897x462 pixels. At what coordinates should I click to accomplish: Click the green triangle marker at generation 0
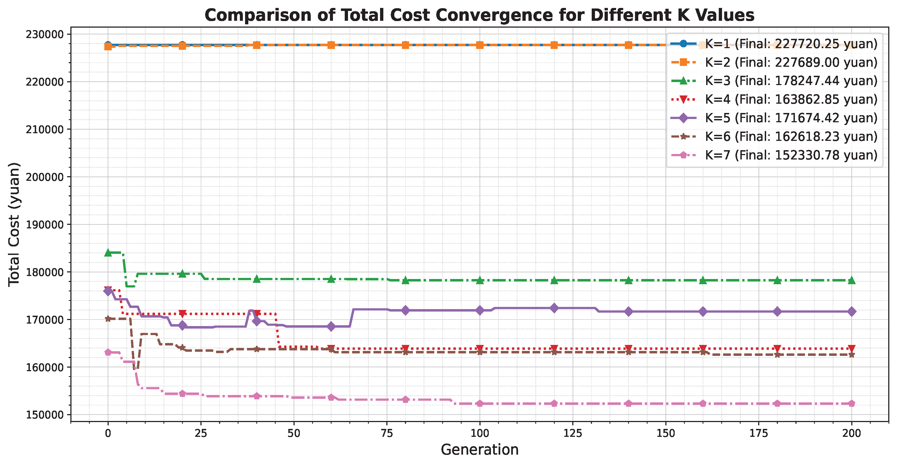coord(108,252)
